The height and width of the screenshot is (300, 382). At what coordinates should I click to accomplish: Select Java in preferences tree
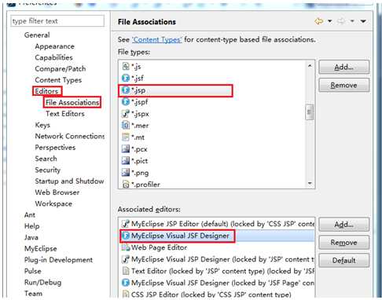31,237
